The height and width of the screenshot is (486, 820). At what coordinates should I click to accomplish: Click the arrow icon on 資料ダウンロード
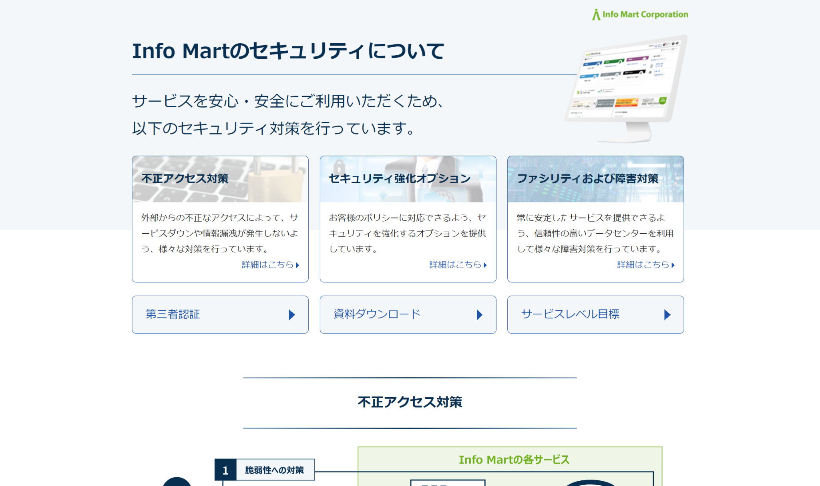480,315
